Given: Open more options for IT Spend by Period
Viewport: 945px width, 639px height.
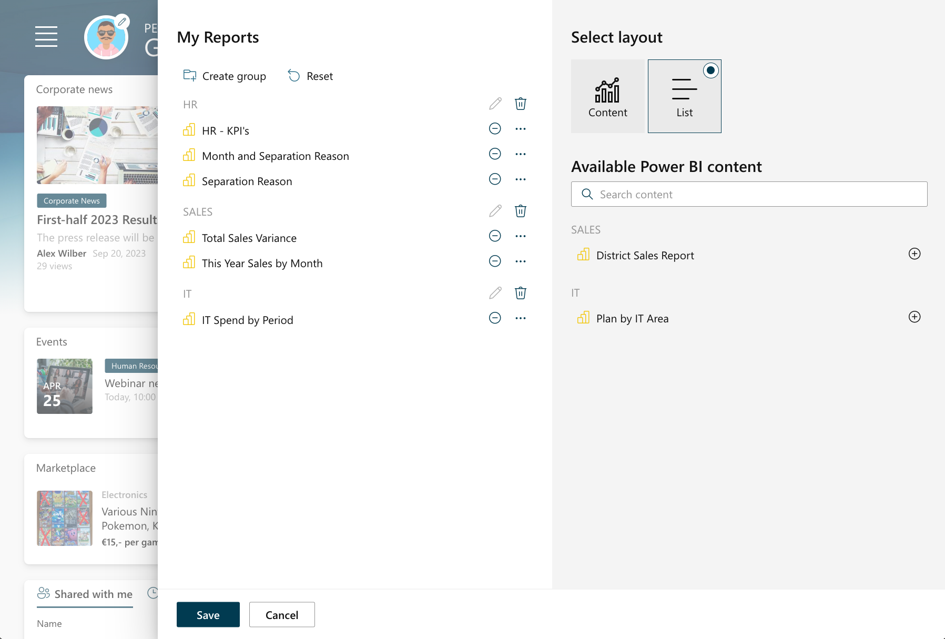Looking at the screenshot, I should tap(520, 318).
